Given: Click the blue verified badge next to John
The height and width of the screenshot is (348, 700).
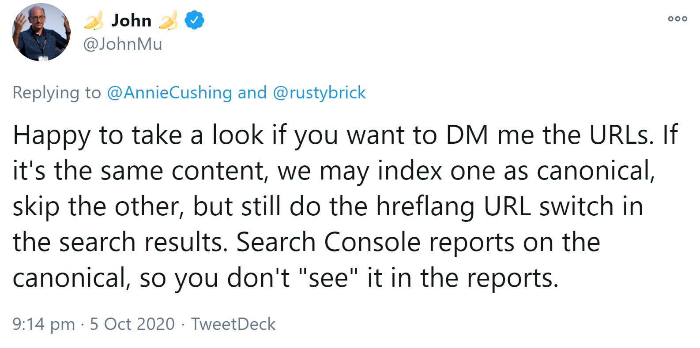Looking at the screenshot, I should pyautogui.click(x=193, y=19).
